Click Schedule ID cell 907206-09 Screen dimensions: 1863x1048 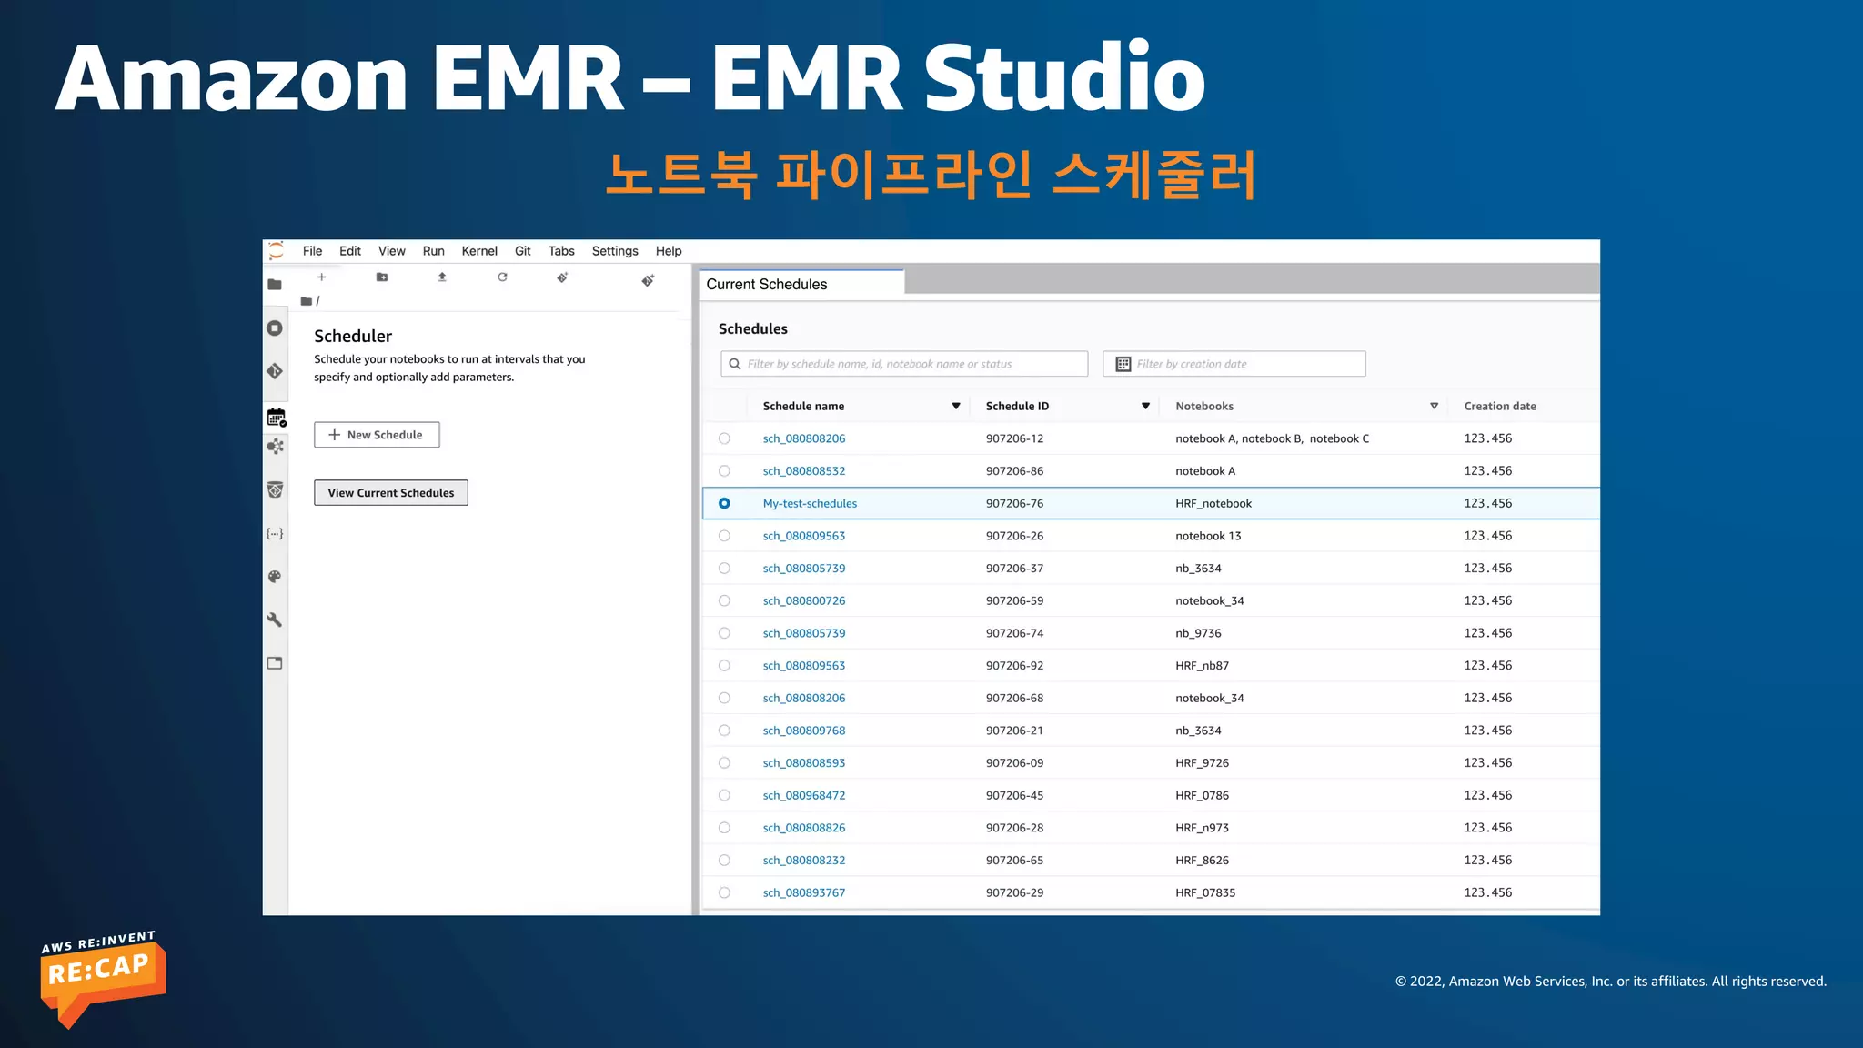[1014, 763]
